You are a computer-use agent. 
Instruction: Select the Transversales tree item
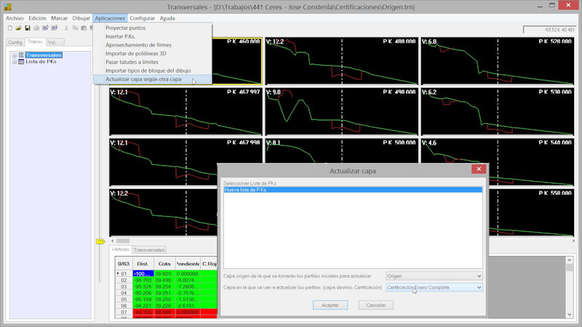(x=44, y=55)
